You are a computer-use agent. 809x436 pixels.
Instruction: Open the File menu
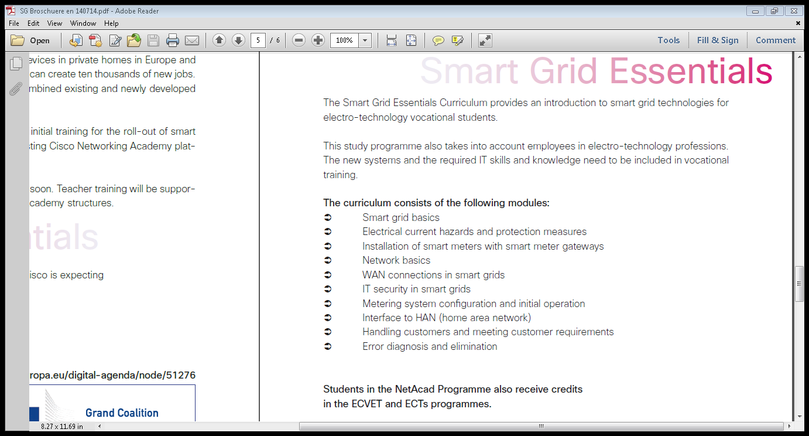pyautogui.click(x=14, y=23)
